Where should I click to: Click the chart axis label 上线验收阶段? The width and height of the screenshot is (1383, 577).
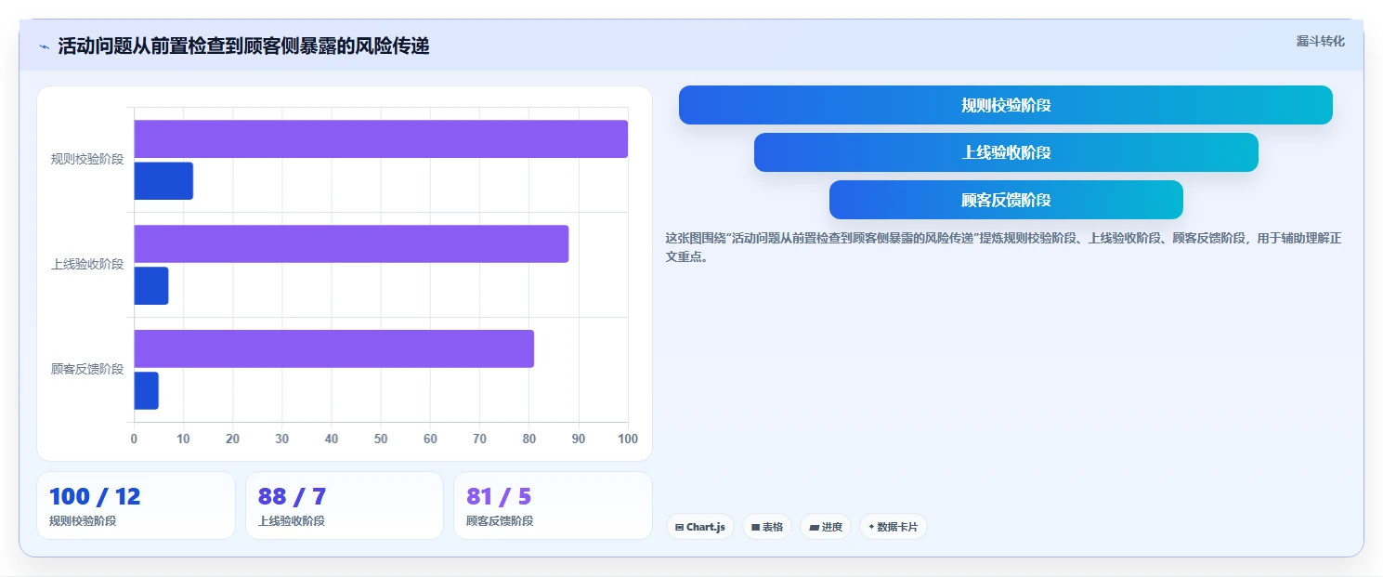tap(87, 264)
